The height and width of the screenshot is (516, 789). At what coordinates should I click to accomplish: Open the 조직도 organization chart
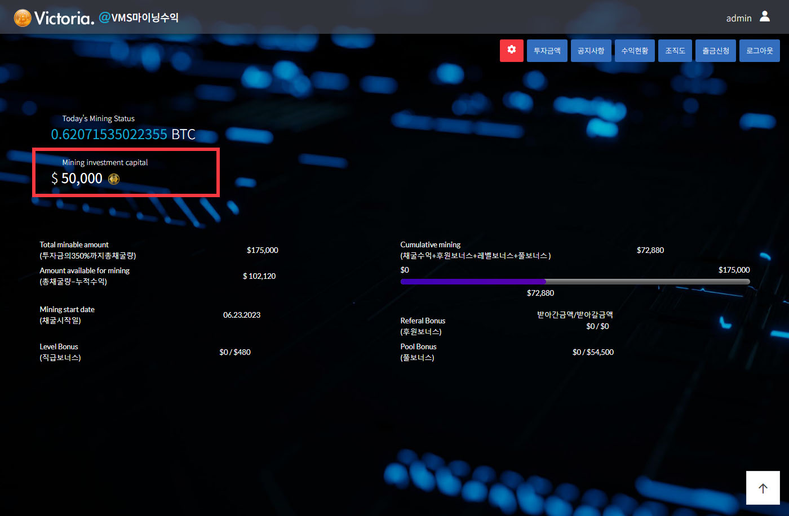point(675,51)
